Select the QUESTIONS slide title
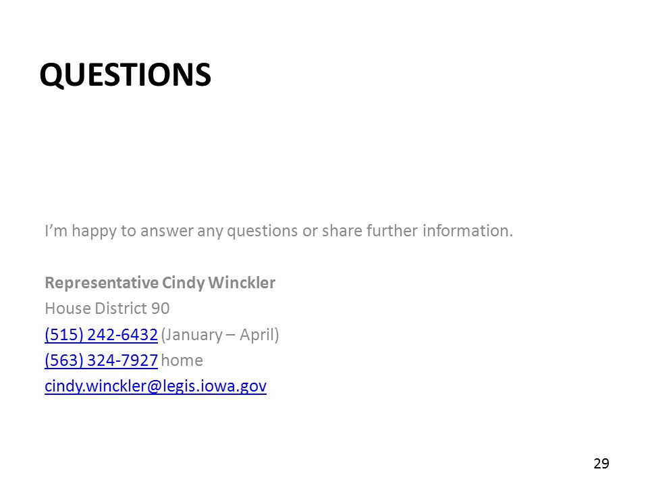The height and width of the screenshot is (486, 648). point(126,75)
